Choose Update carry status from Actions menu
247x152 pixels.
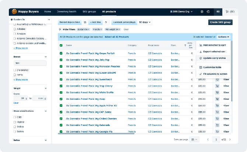[215, 58]
